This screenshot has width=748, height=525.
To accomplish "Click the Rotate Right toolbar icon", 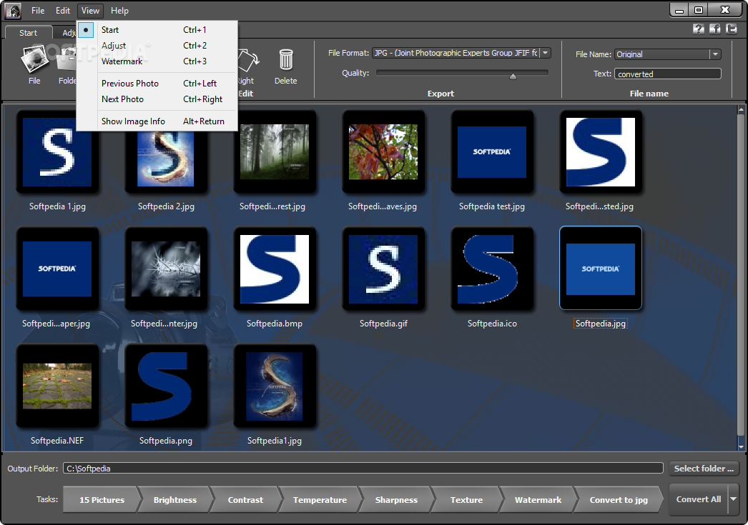I will click(x=248, y=61).
